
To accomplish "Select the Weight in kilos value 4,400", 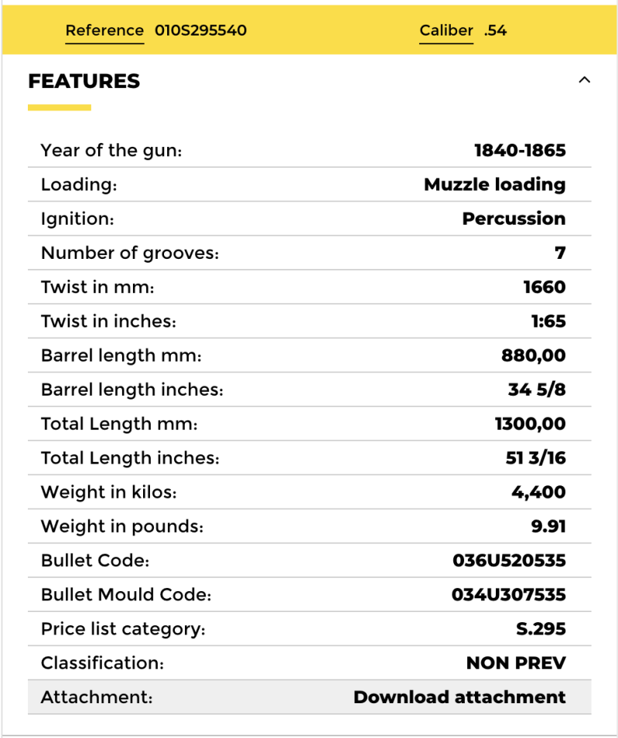I will pyautogui.click(x=538, y=492).
